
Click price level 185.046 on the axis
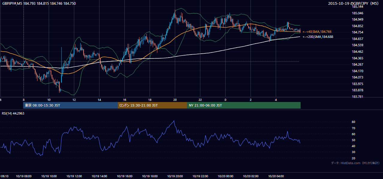357,13
